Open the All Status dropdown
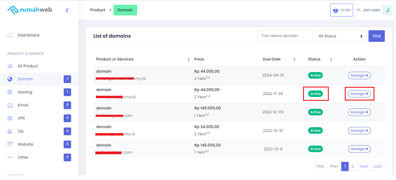The width and height of the screenshot is (396, 180). (x=340, y=36)
